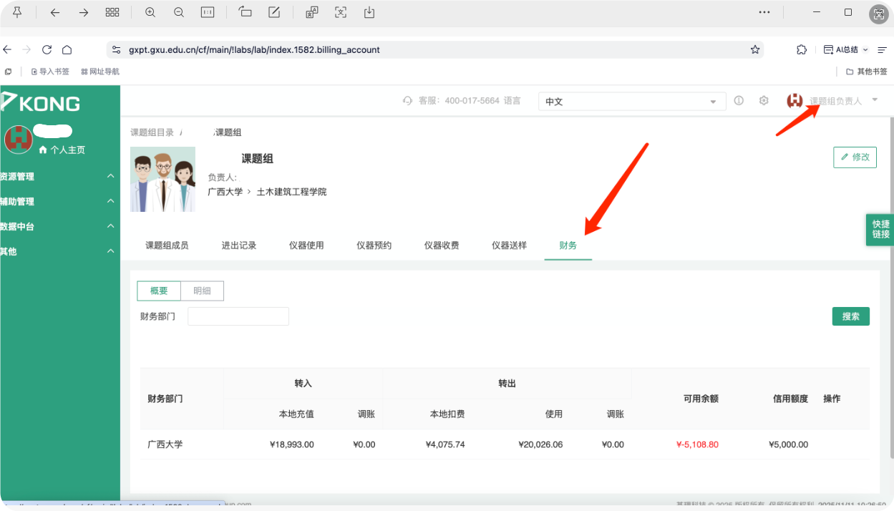Viewport: 894px width, 511px height.
Task: Click the customer service headset icon
Action: point(407,100)
